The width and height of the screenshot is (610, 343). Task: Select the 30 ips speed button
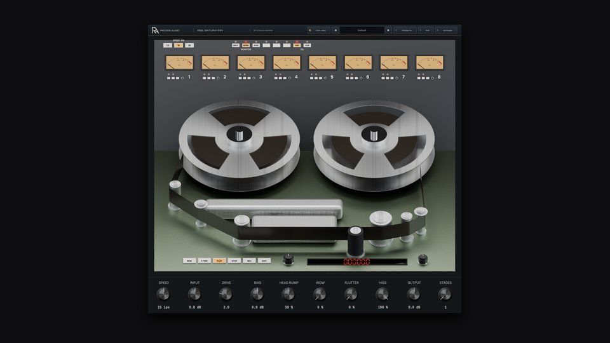tap(189, 46)
